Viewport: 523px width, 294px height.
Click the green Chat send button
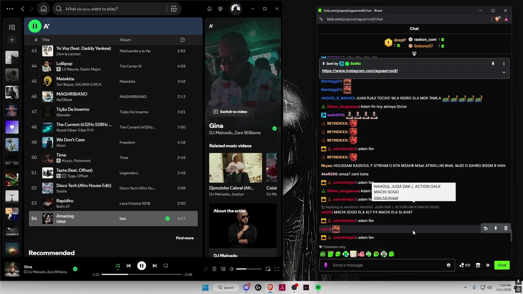[x=502, y=265]
